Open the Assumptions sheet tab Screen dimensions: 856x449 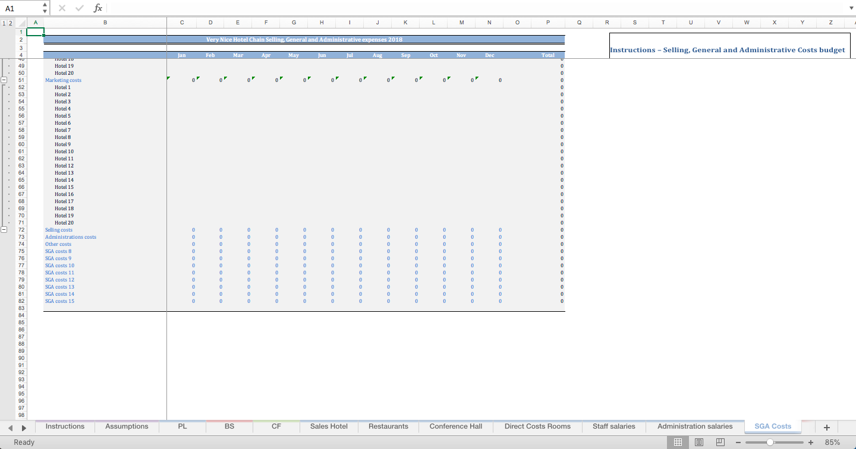(127, 426)
